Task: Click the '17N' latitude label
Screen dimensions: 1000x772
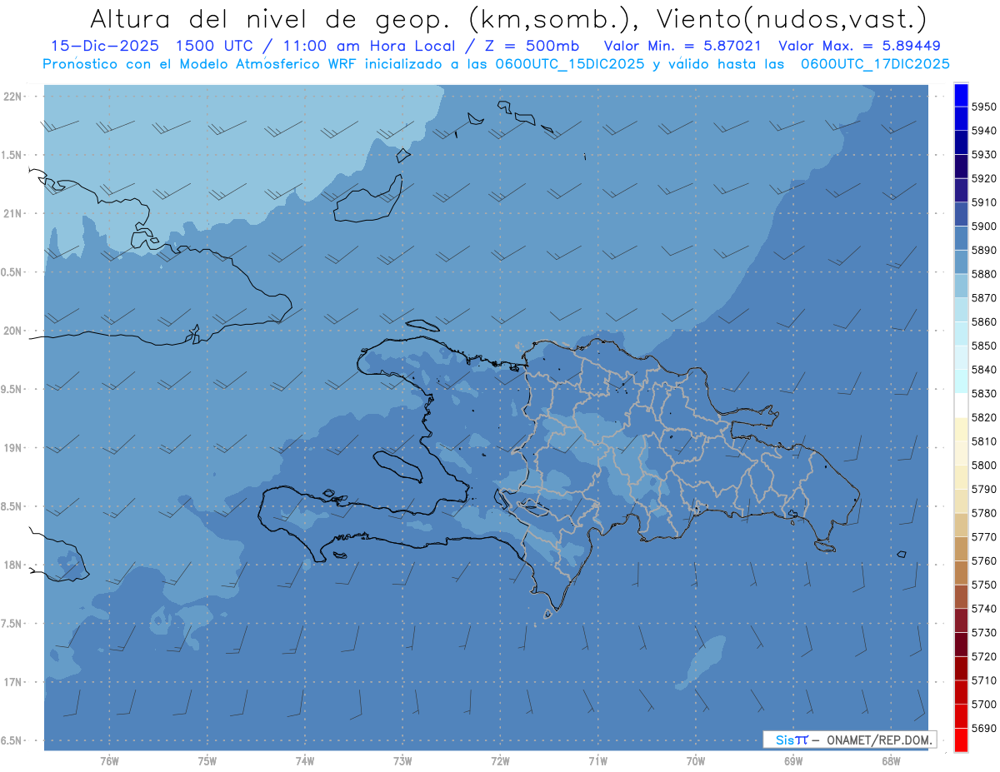Action: [x=12, y=683]
